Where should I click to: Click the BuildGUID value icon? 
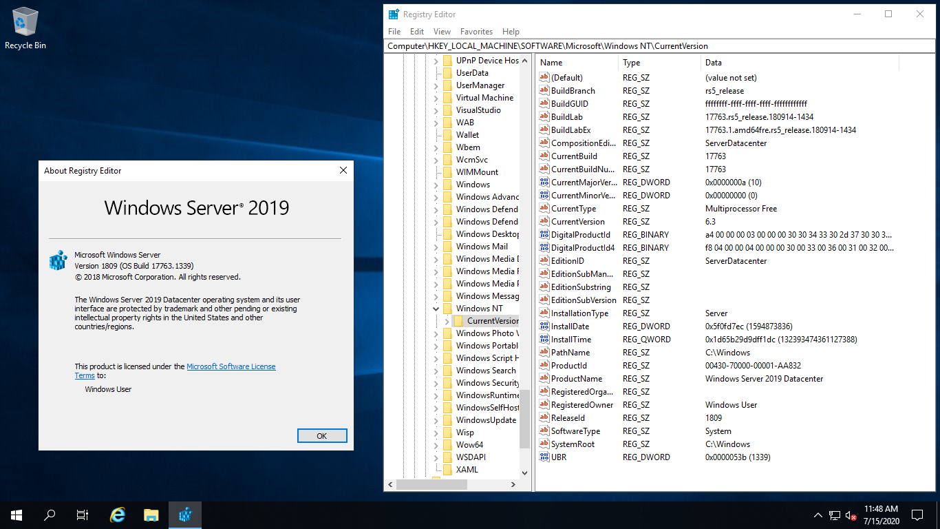[544, 104]
